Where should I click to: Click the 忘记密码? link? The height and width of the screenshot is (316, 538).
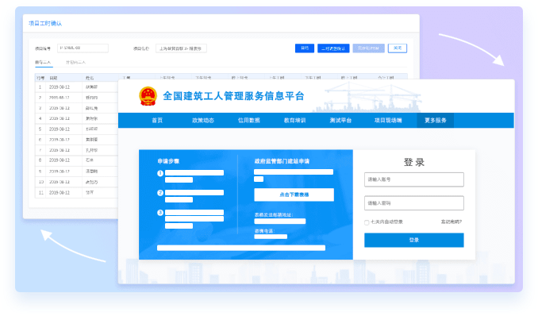pyautogui.click(x=452, y=222)
